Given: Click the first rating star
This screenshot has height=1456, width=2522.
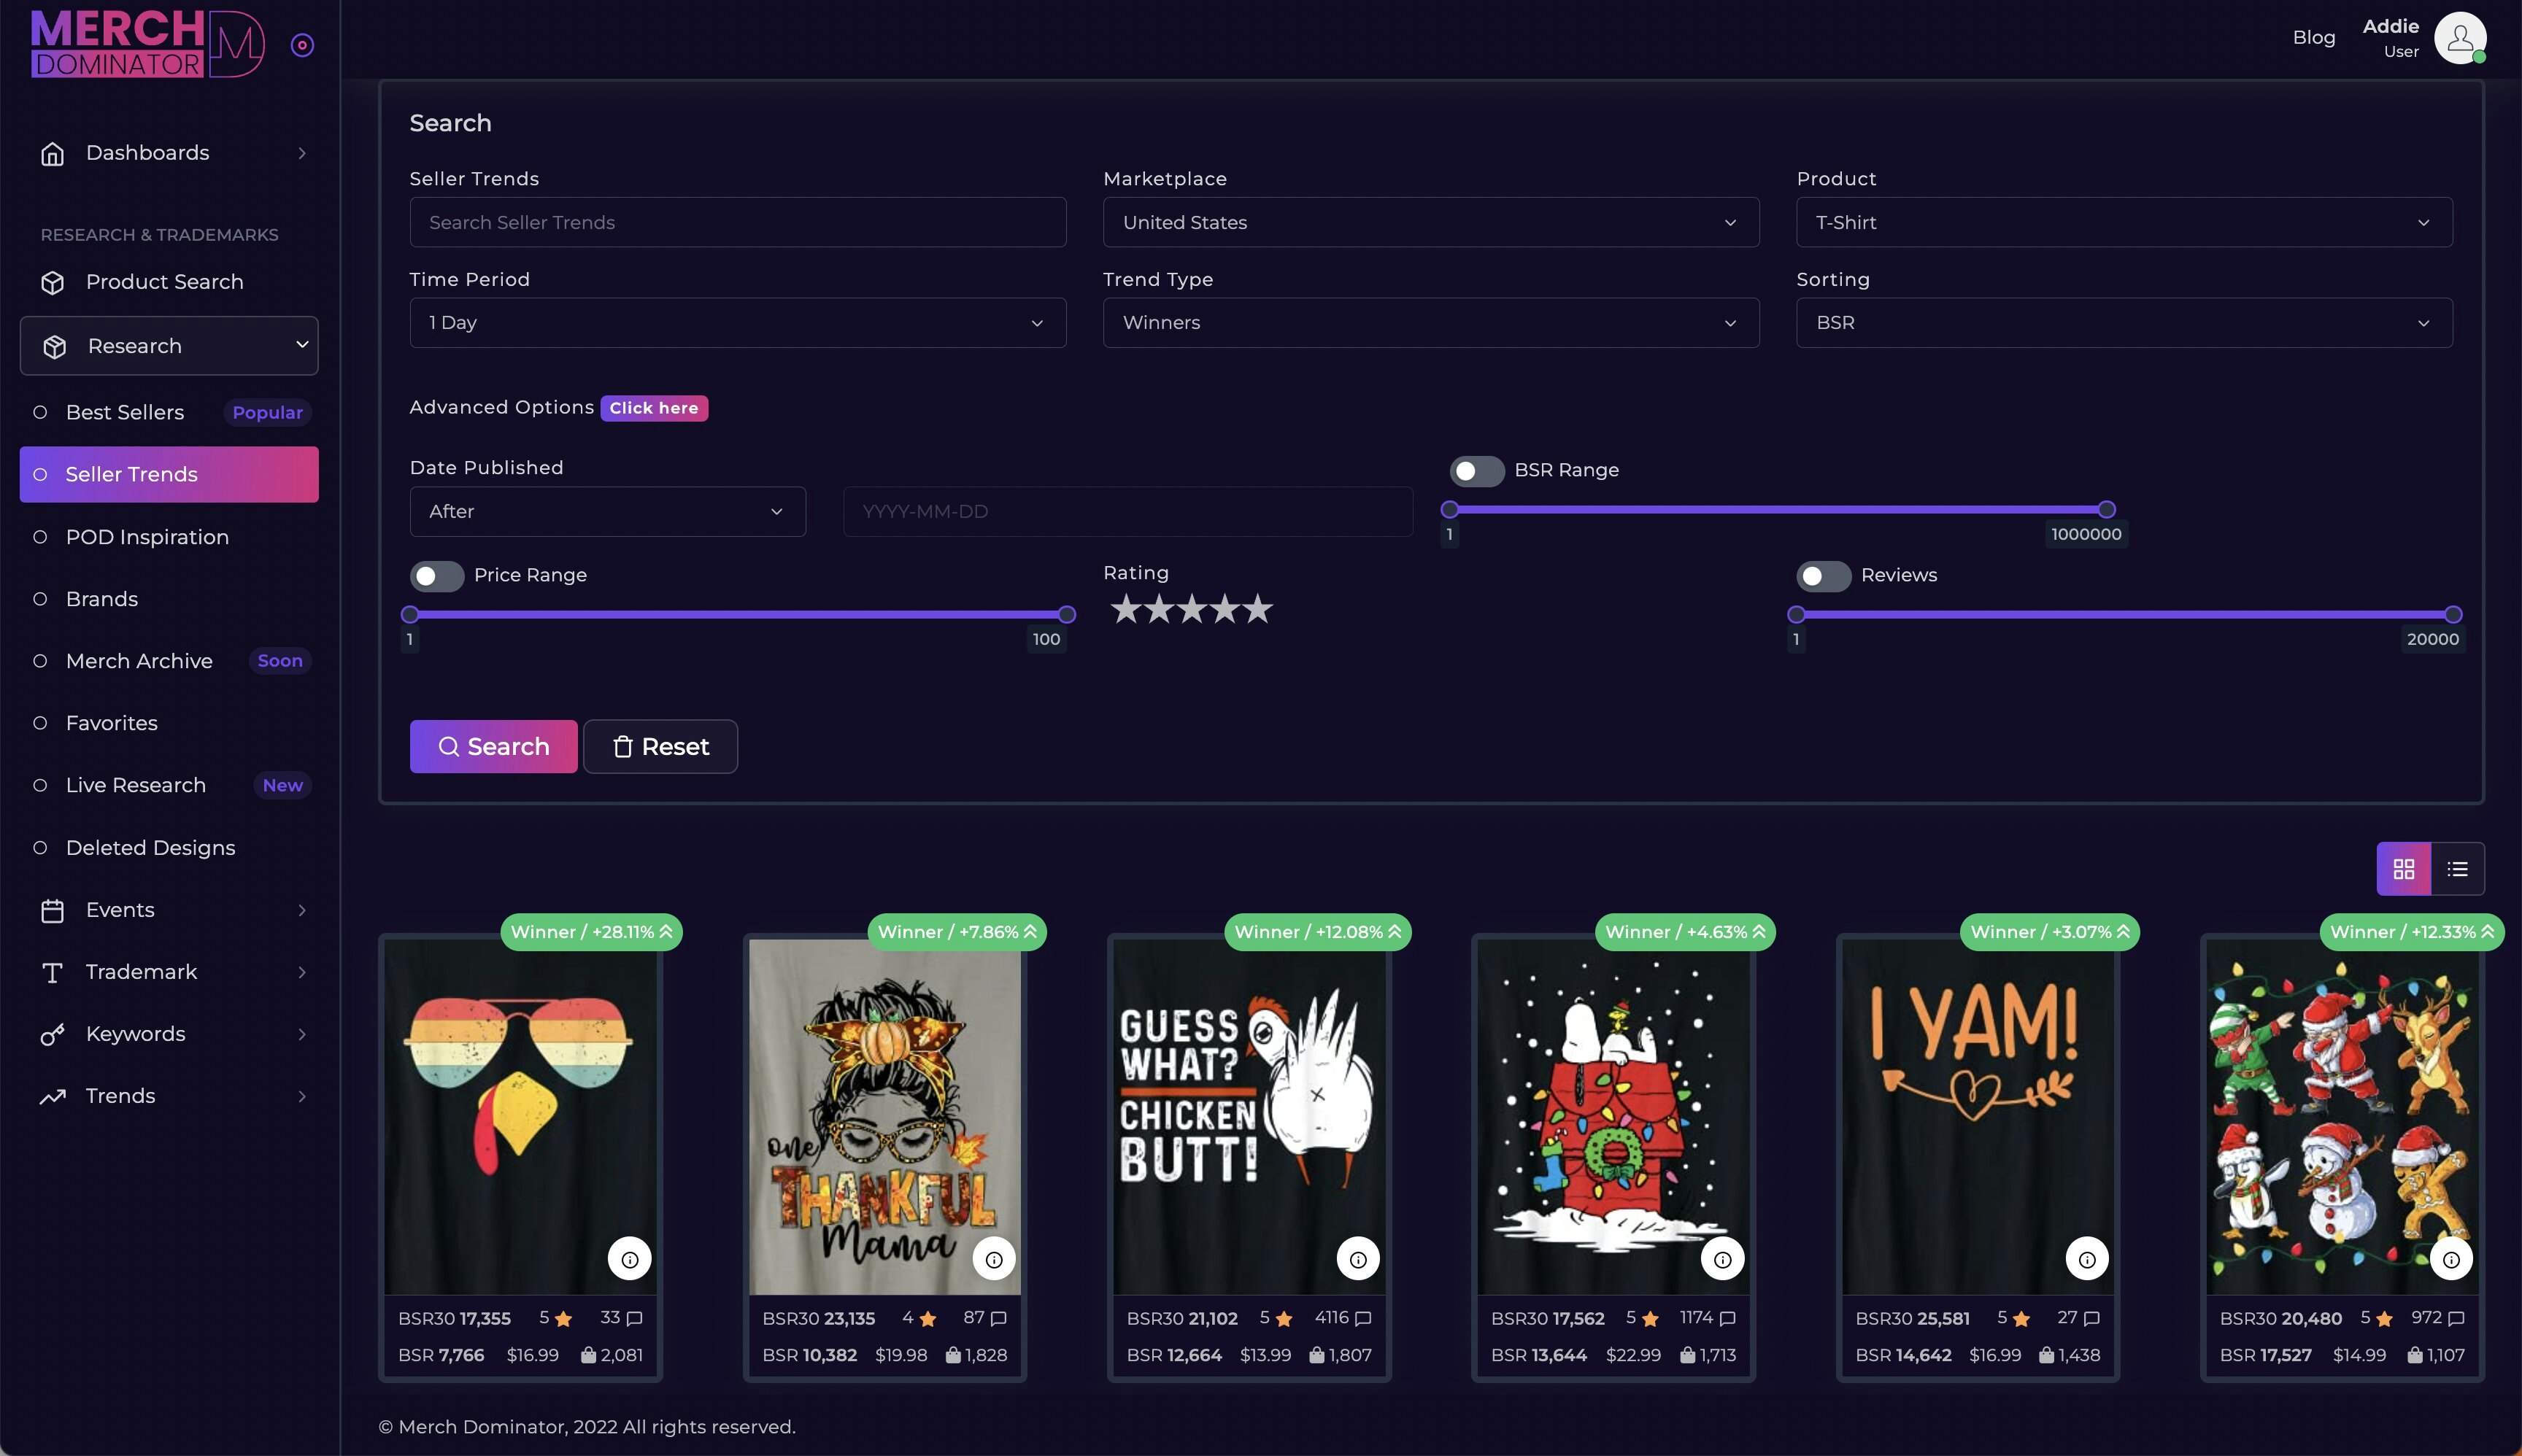Looking at the screenshot, I should tap(1127, 608).
